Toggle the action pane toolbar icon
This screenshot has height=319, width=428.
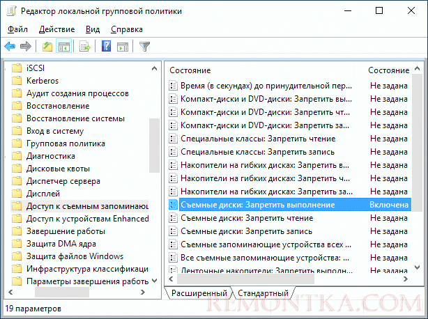click(x=123, y=47)
